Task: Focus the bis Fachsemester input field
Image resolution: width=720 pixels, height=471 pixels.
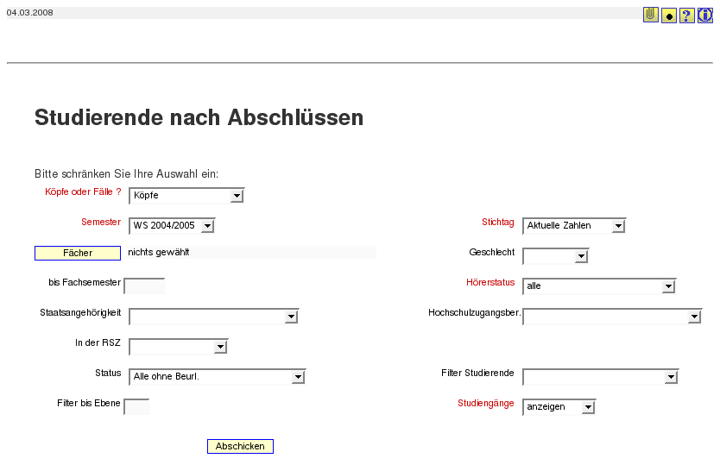Action: (144, 286)
